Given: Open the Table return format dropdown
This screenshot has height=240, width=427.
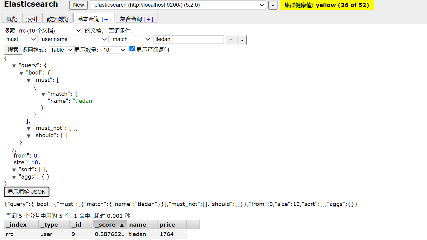Looking at the screenshot, I should coord(62,50).
